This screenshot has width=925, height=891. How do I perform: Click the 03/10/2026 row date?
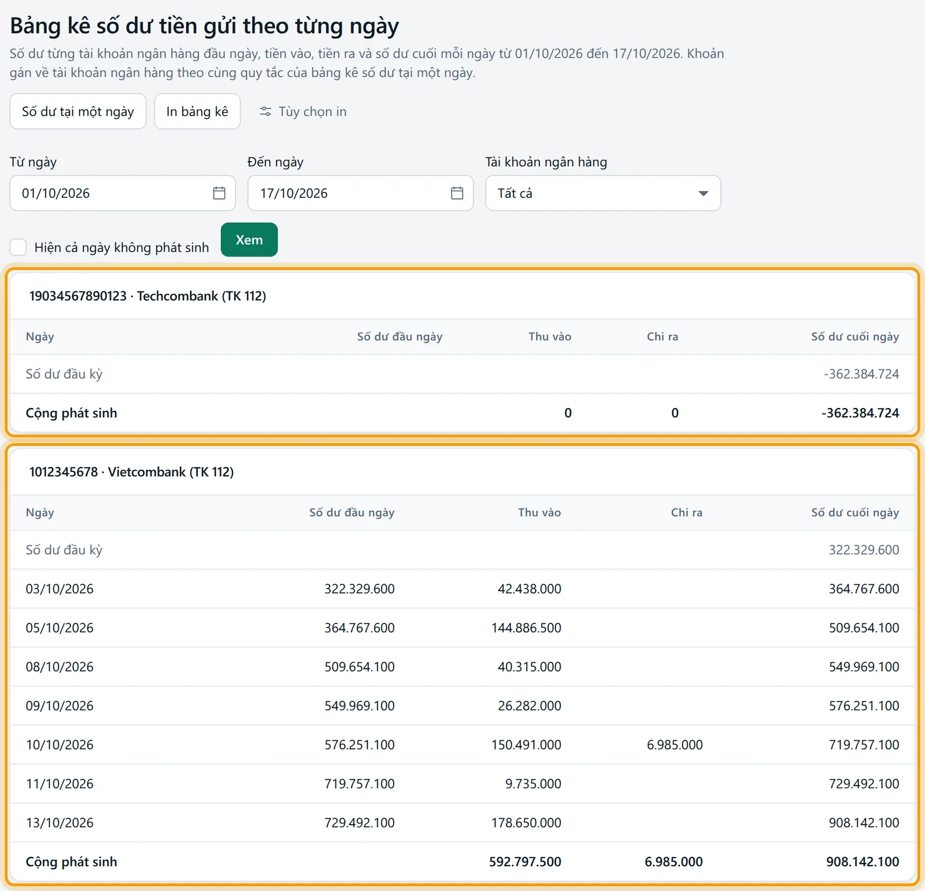pyautogui.click(x=60, y=589)
